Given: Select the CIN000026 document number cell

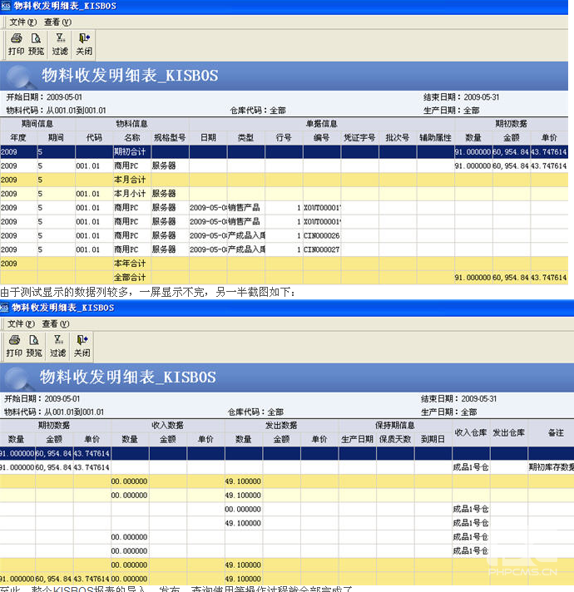Looking at the screenshot, I should coord(321,235).
